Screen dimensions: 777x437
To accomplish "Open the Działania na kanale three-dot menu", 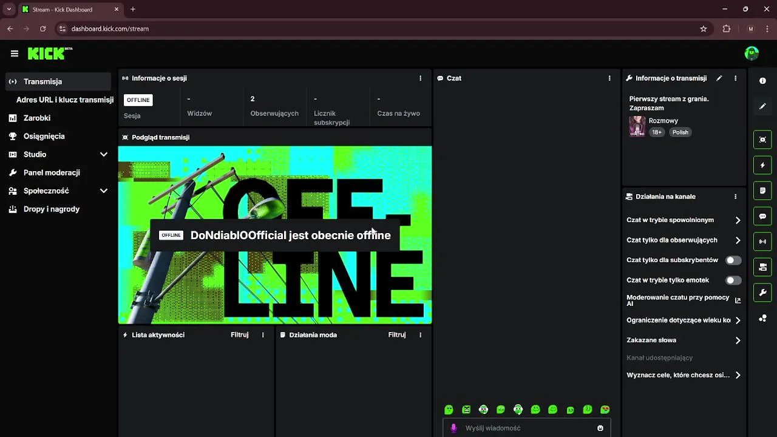I will pos(735,197).
